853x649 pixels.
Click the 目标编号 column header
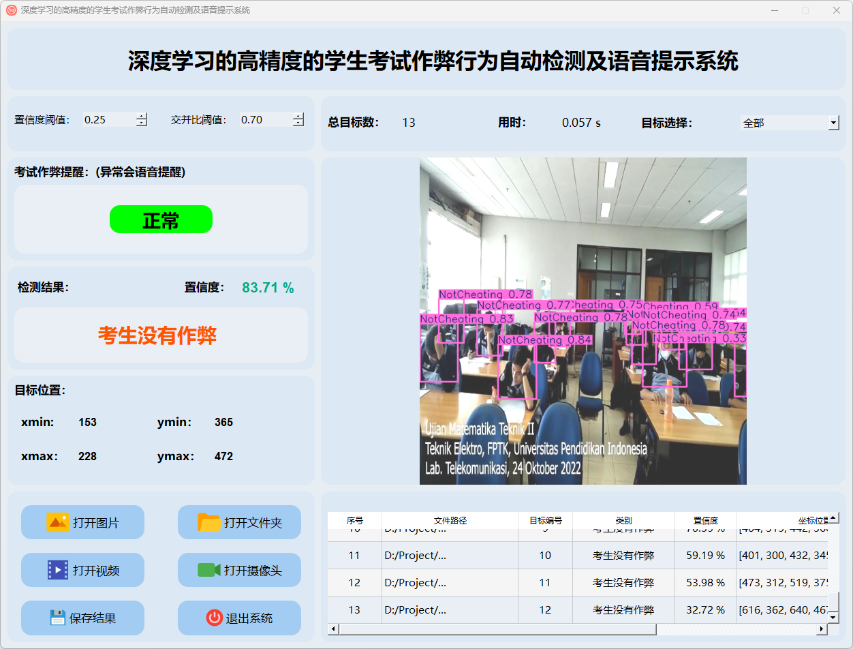pos(545,520)
